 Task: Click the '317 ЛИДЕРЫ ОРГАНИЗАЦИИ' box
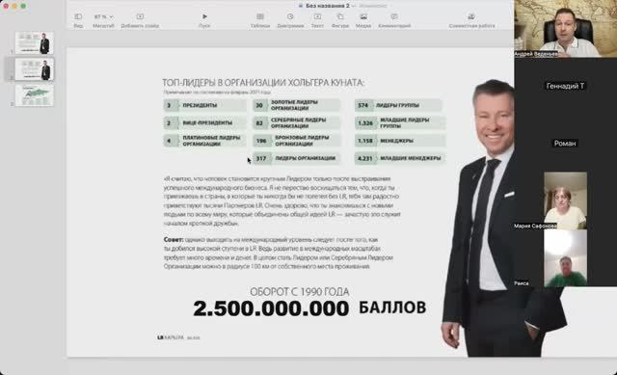[x=296, y=158]
